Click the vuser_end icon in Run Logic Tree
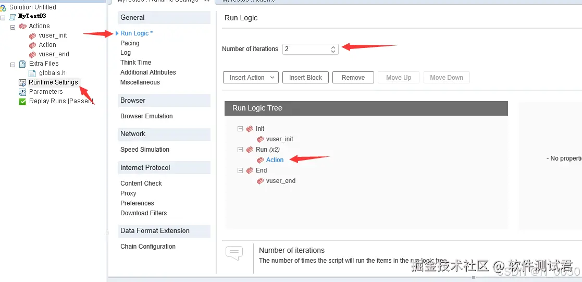This screenshot has width=582, height=282. (x=260, y=181)
